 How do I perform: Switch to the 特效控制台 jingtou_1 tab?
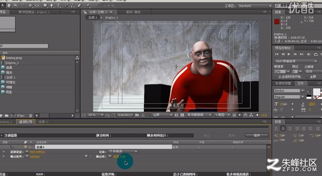tap(34, 12)
